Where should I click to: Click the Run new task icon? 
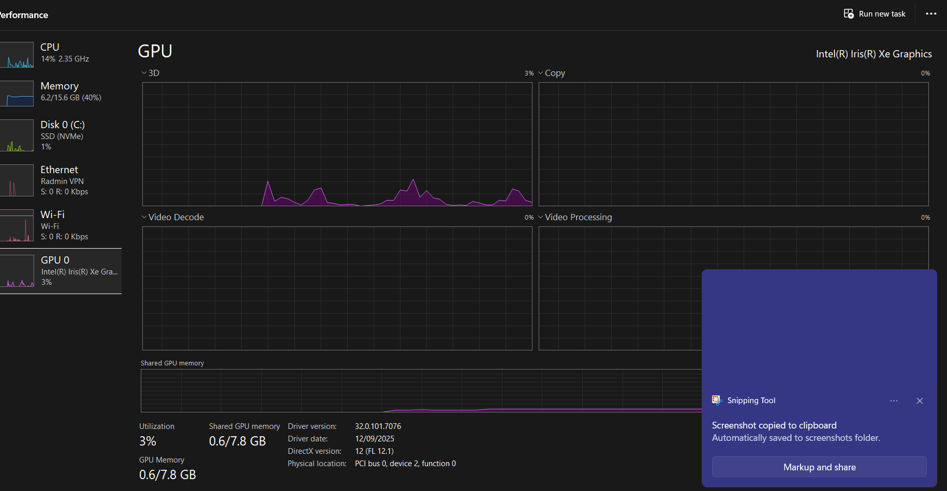[x=849, y=14]
